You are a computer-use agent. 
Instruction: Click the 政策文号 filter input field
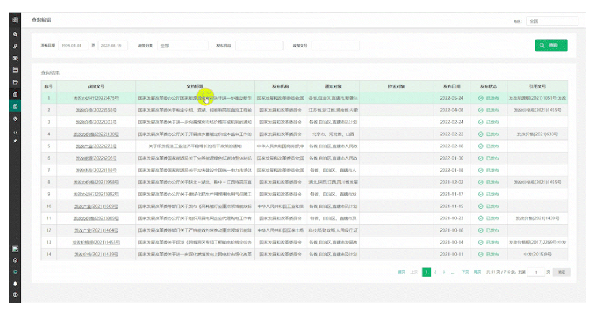pos(335,46)
